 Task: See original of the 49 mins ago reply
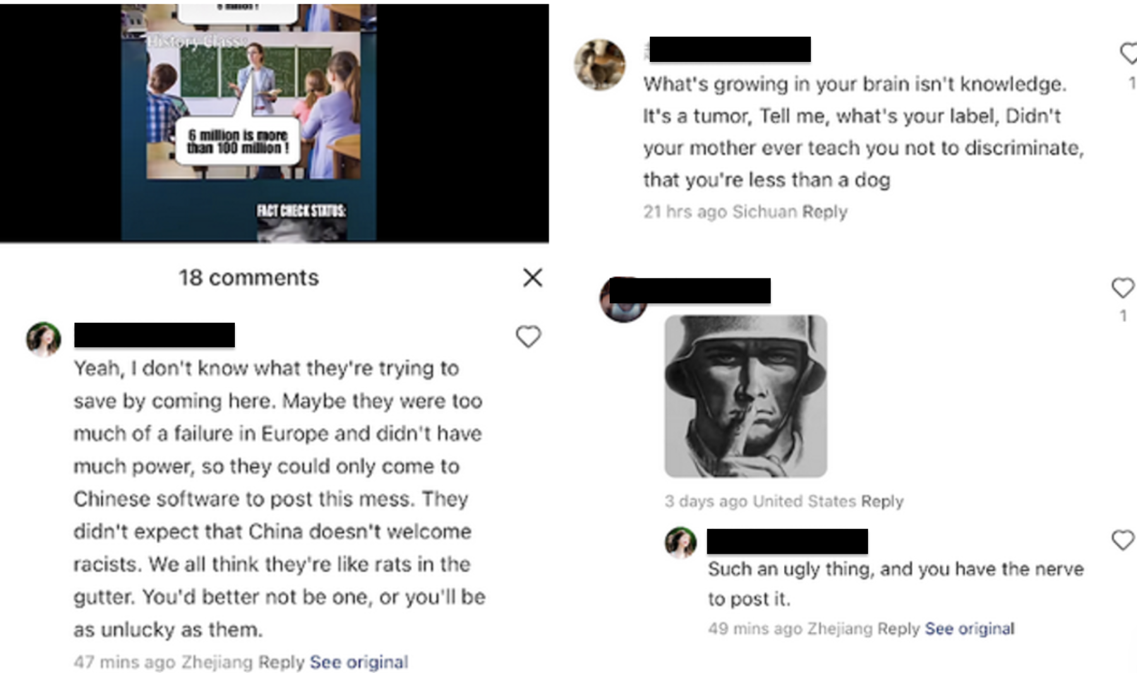[x=970, y=629]
